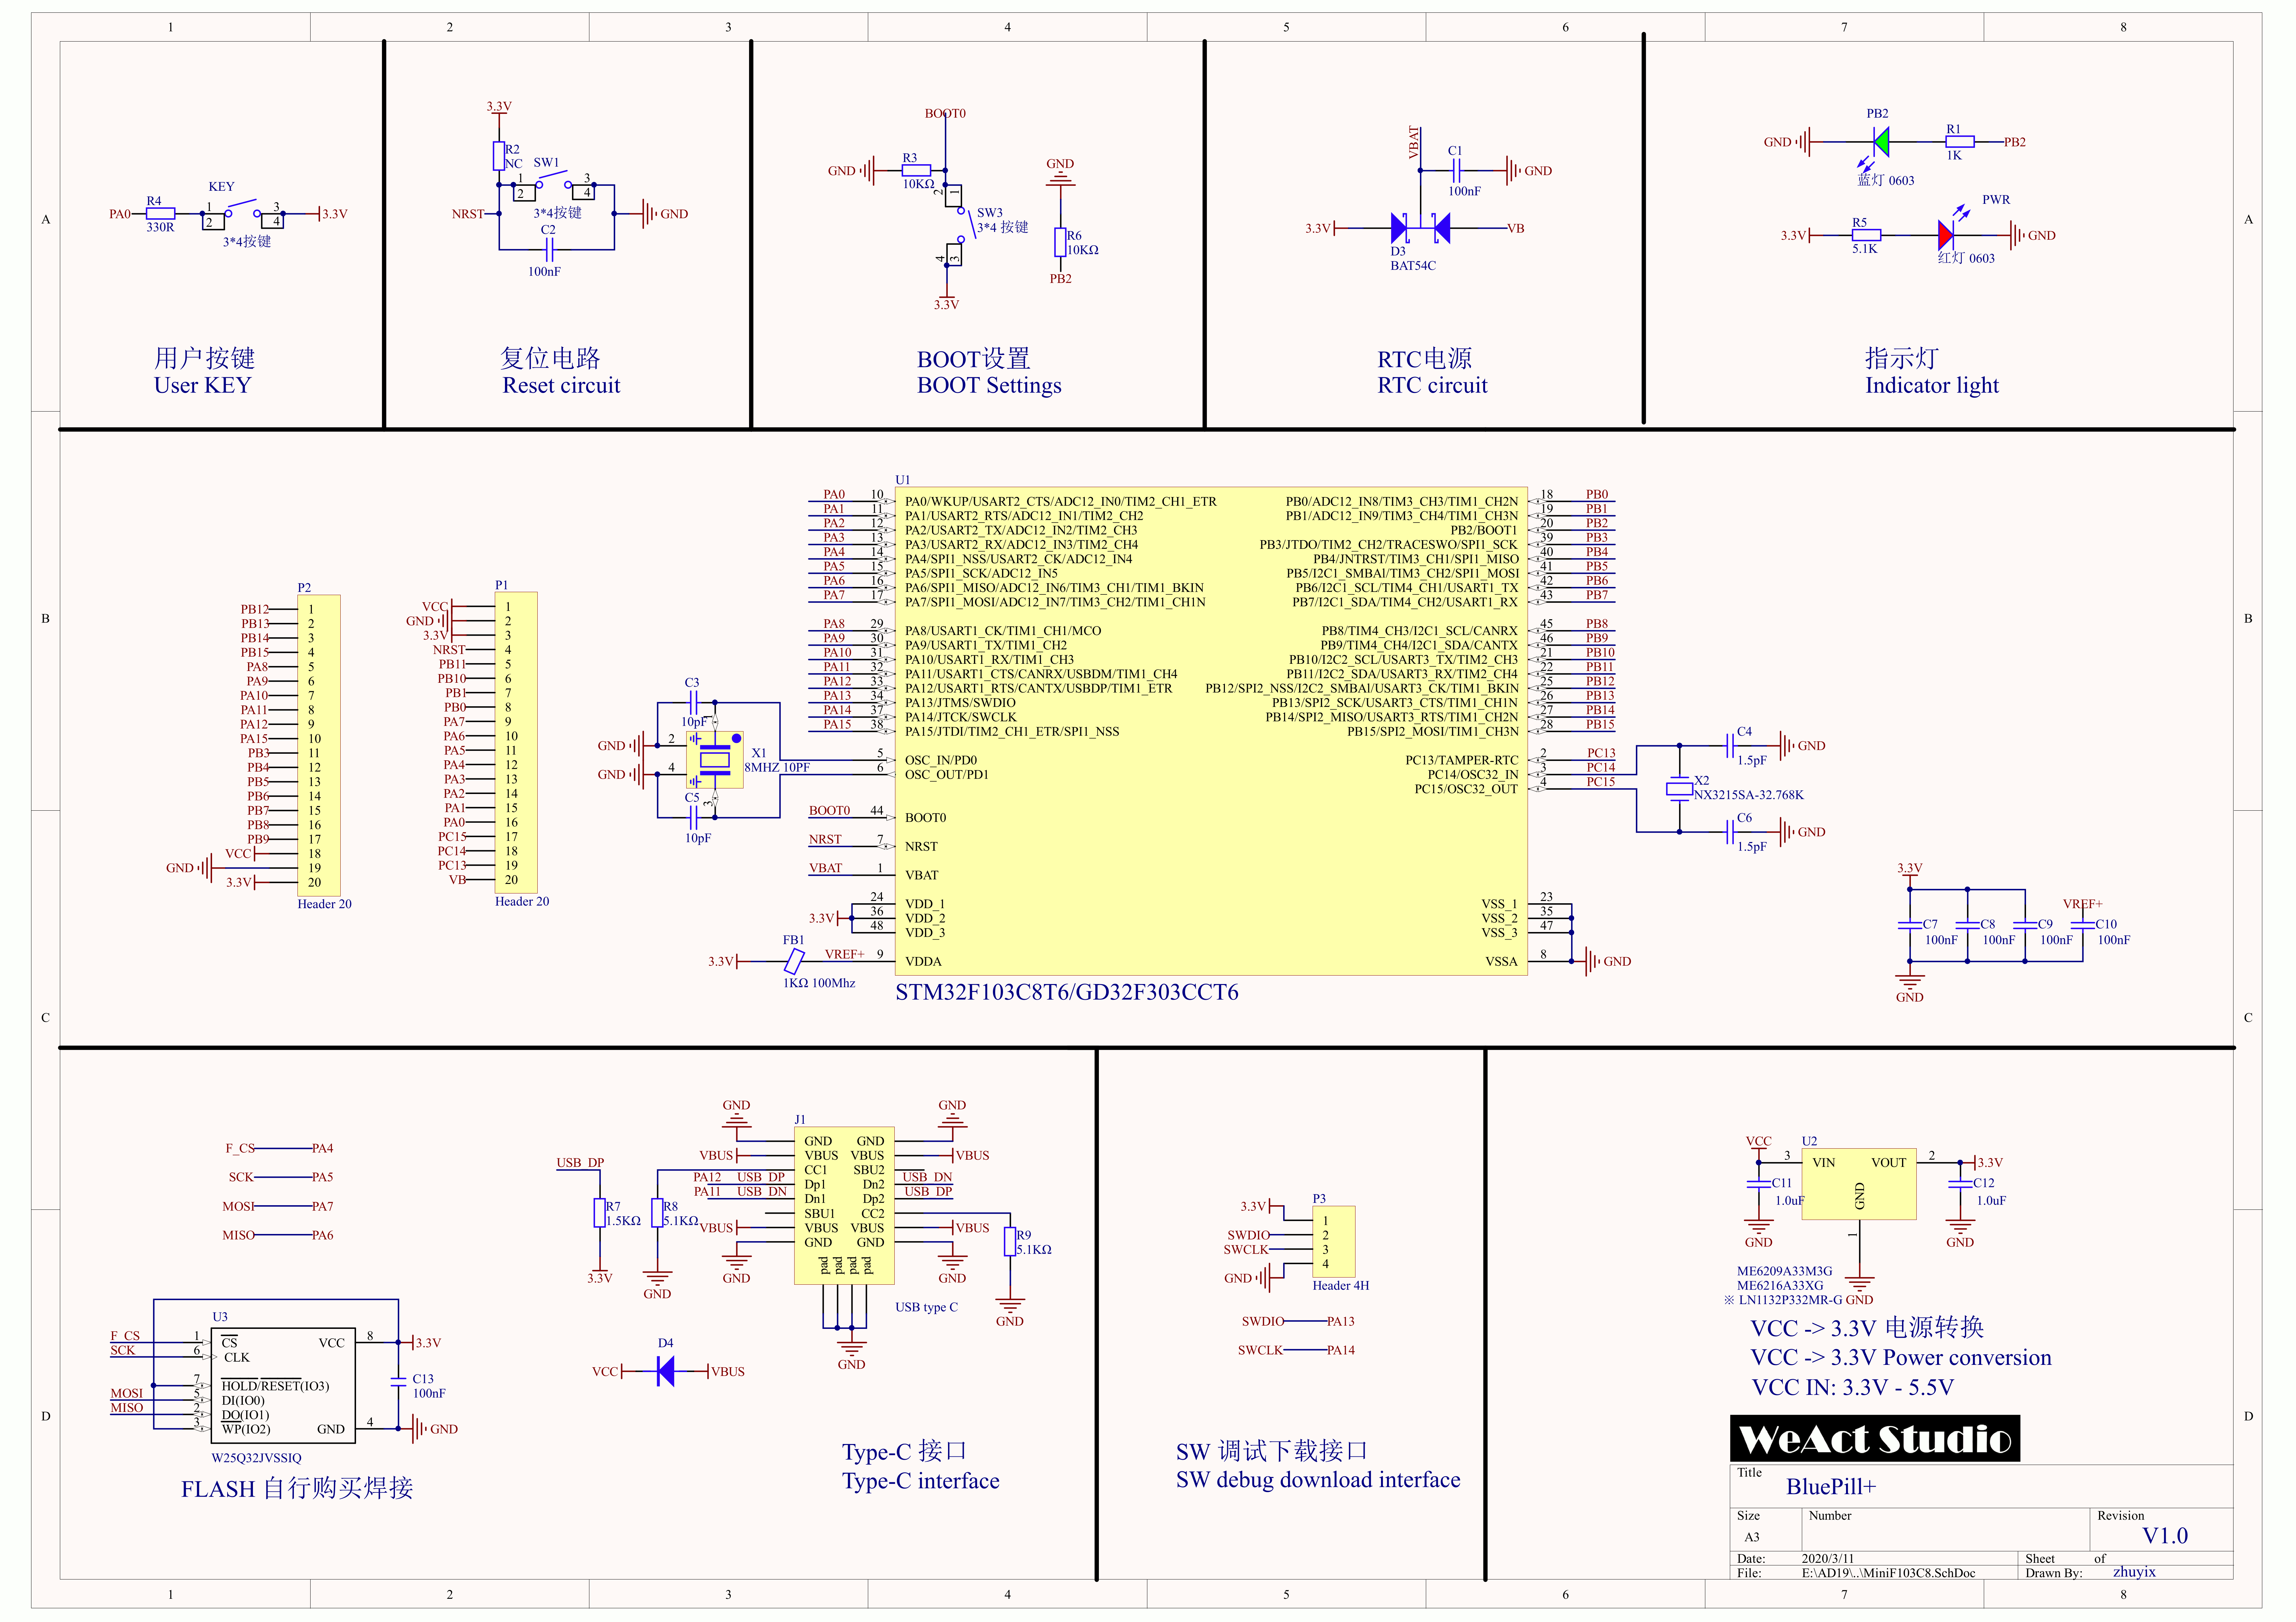Click the C6 1.5pF capacitor symbol
The image size is (2296, 1622).
point(1730,832)
